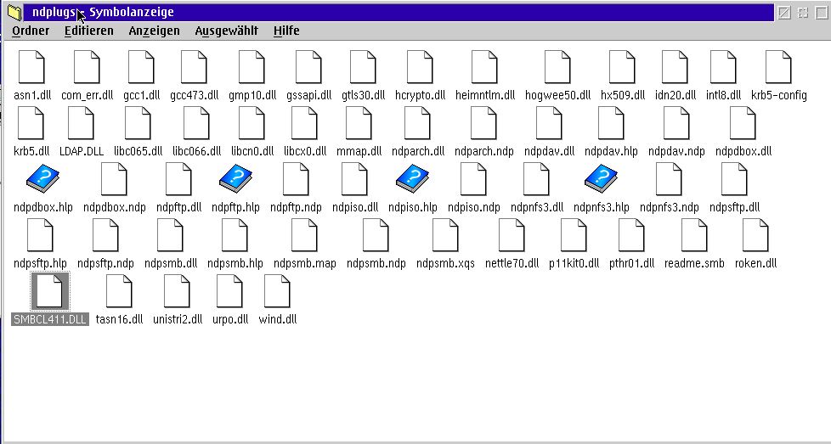Select the roken.dll file icon
This screenshot has height=444, width=831.
755,235
